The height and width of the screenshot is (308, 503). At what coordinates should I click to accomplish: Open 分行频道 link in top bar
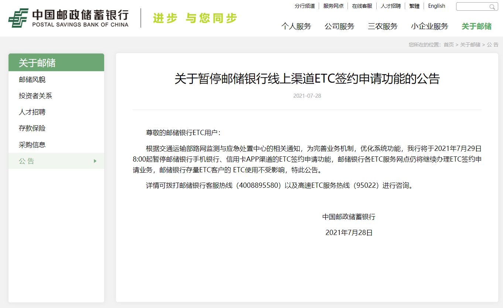(x=305, y=6)
